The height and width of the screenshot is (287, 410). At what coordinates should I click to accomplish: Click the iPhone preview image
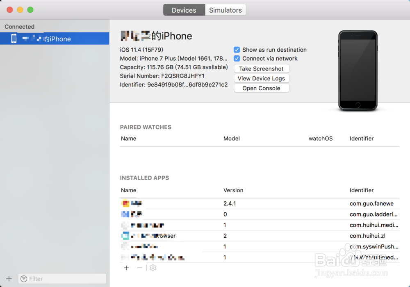pos(358,71)
